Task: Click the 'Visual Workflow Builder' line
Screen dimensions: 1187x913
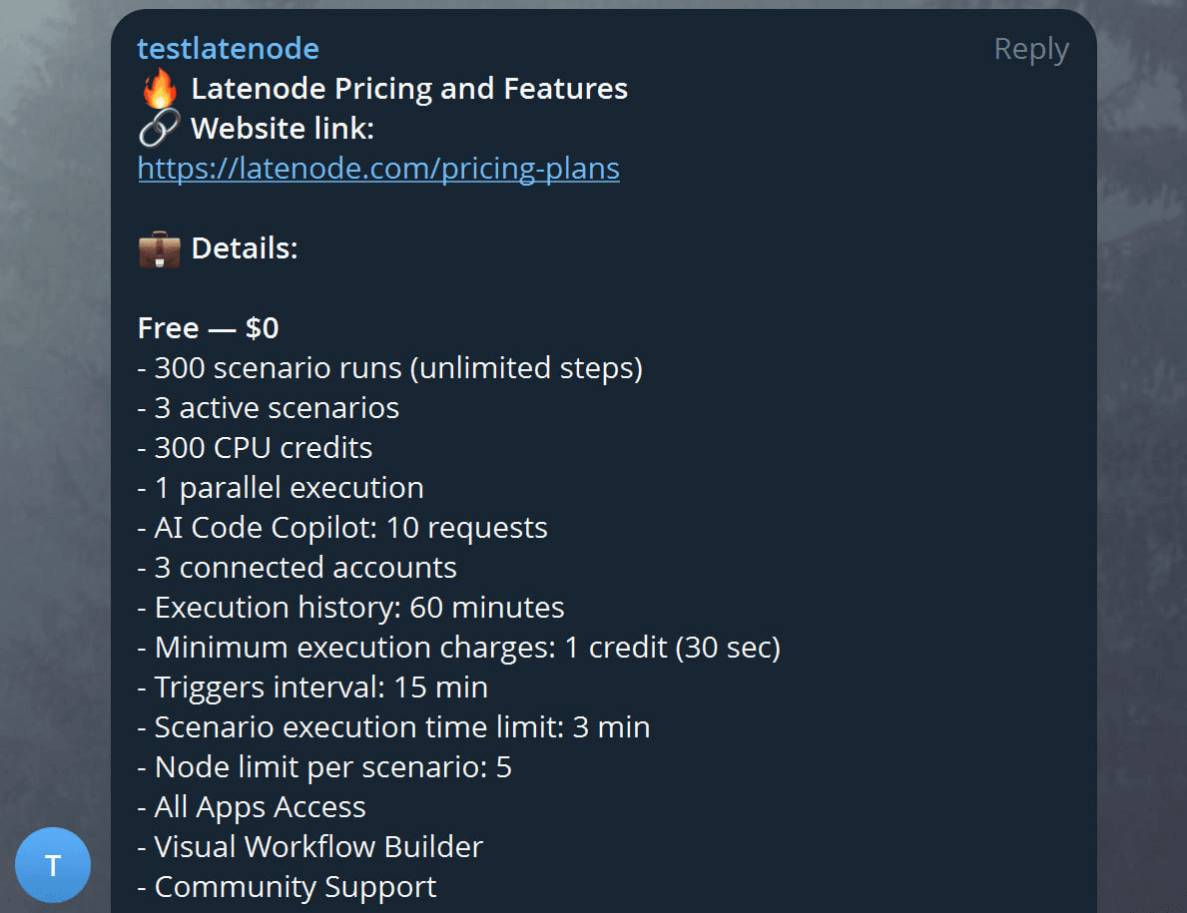Action: 310,847
